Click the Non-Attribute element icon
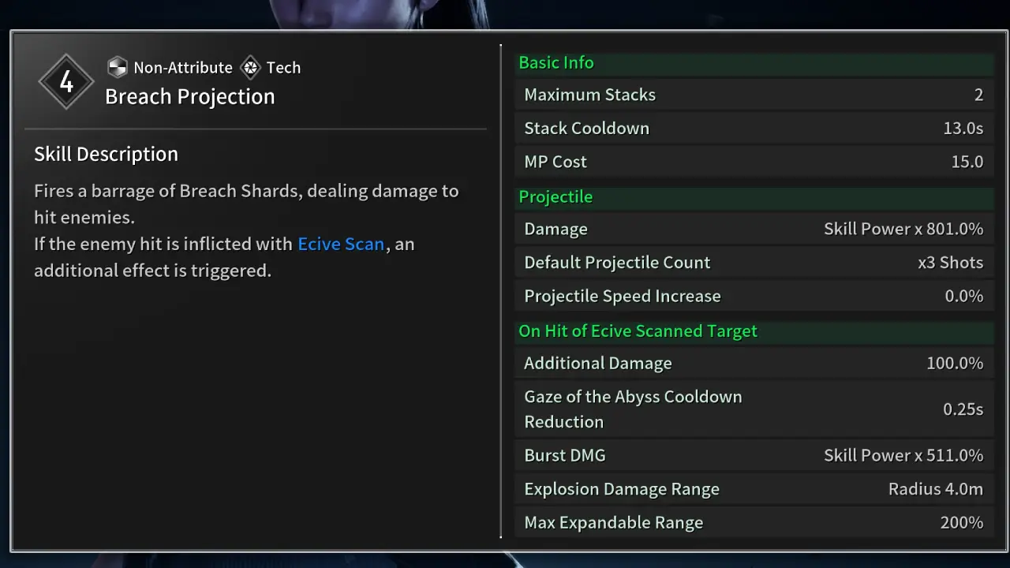Viewport: 1010px width, 568px height. [117, 67]
